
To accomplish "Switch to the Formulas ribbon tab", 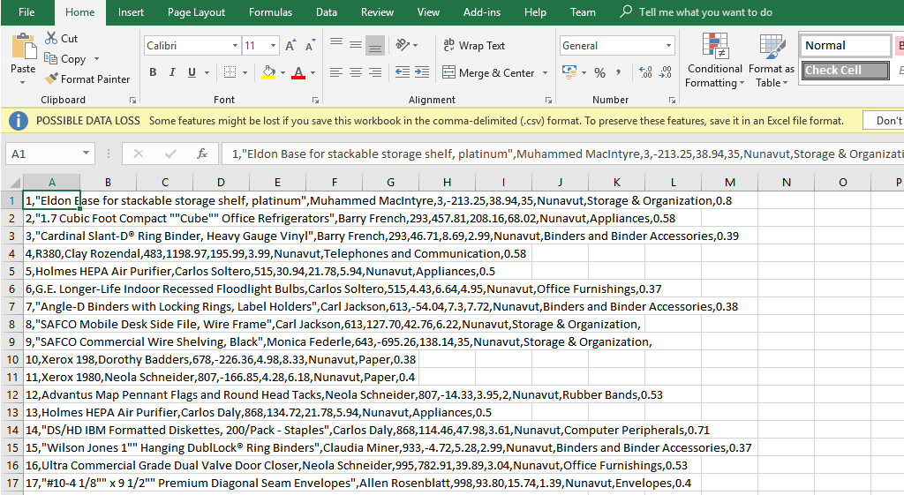I will pos(270,12).
